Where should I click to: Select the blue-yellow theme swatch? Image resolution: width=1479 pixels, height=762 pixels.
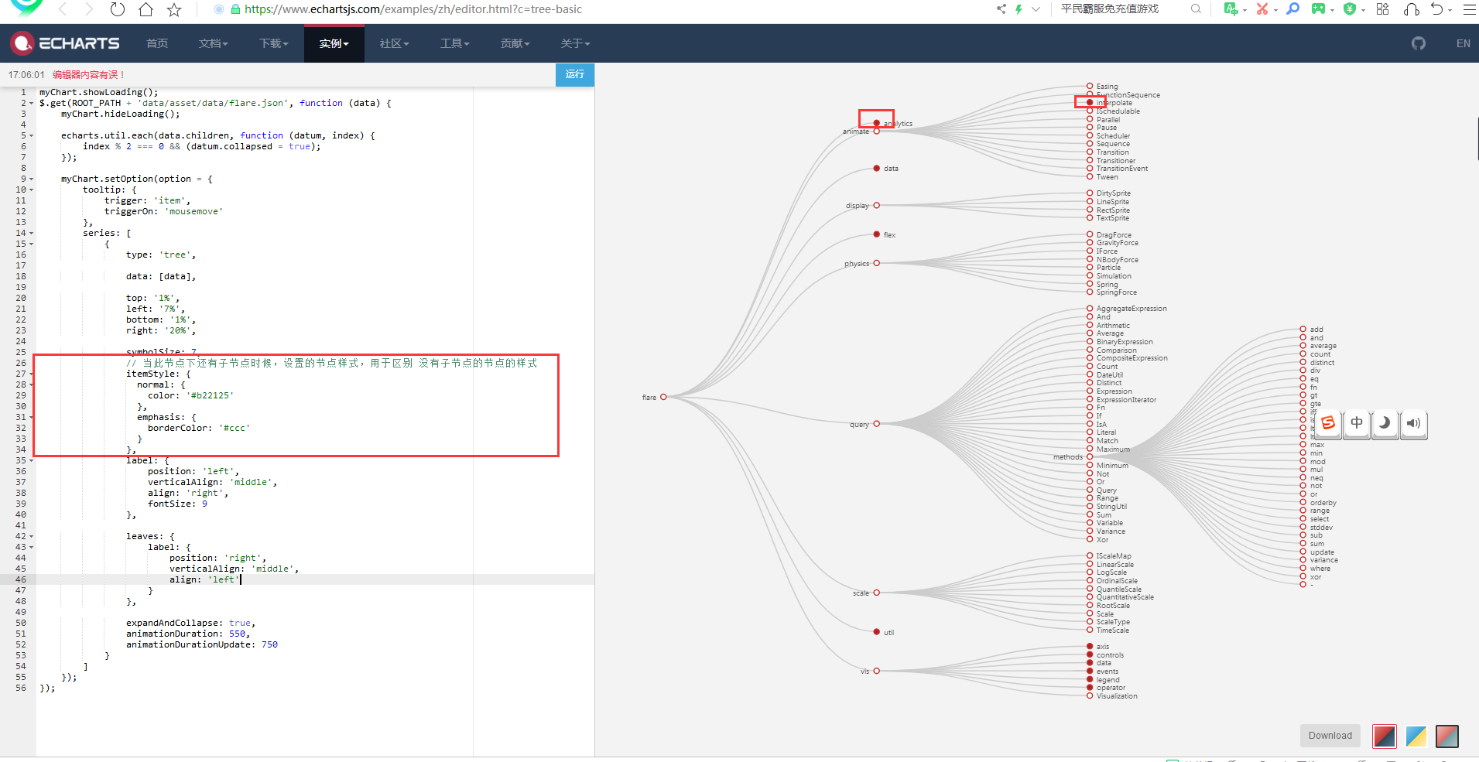click(1416, 736)
